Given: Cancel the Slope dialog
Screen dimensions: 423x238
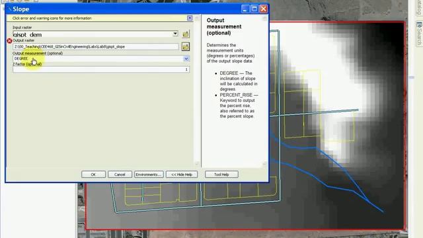Looking at the screenshot, I should click(x=120, y=175).
